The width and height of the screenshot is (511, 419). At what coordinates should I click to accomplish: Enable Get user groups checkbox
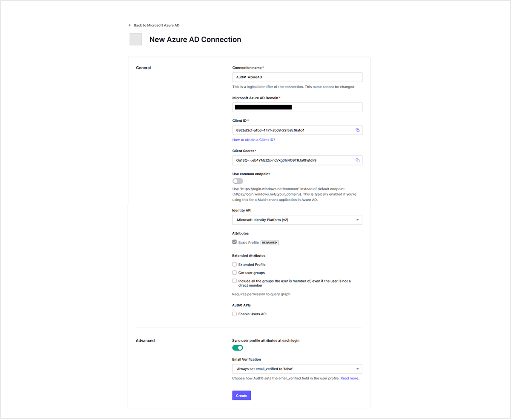pyautogui.click(x=235, y=273)
